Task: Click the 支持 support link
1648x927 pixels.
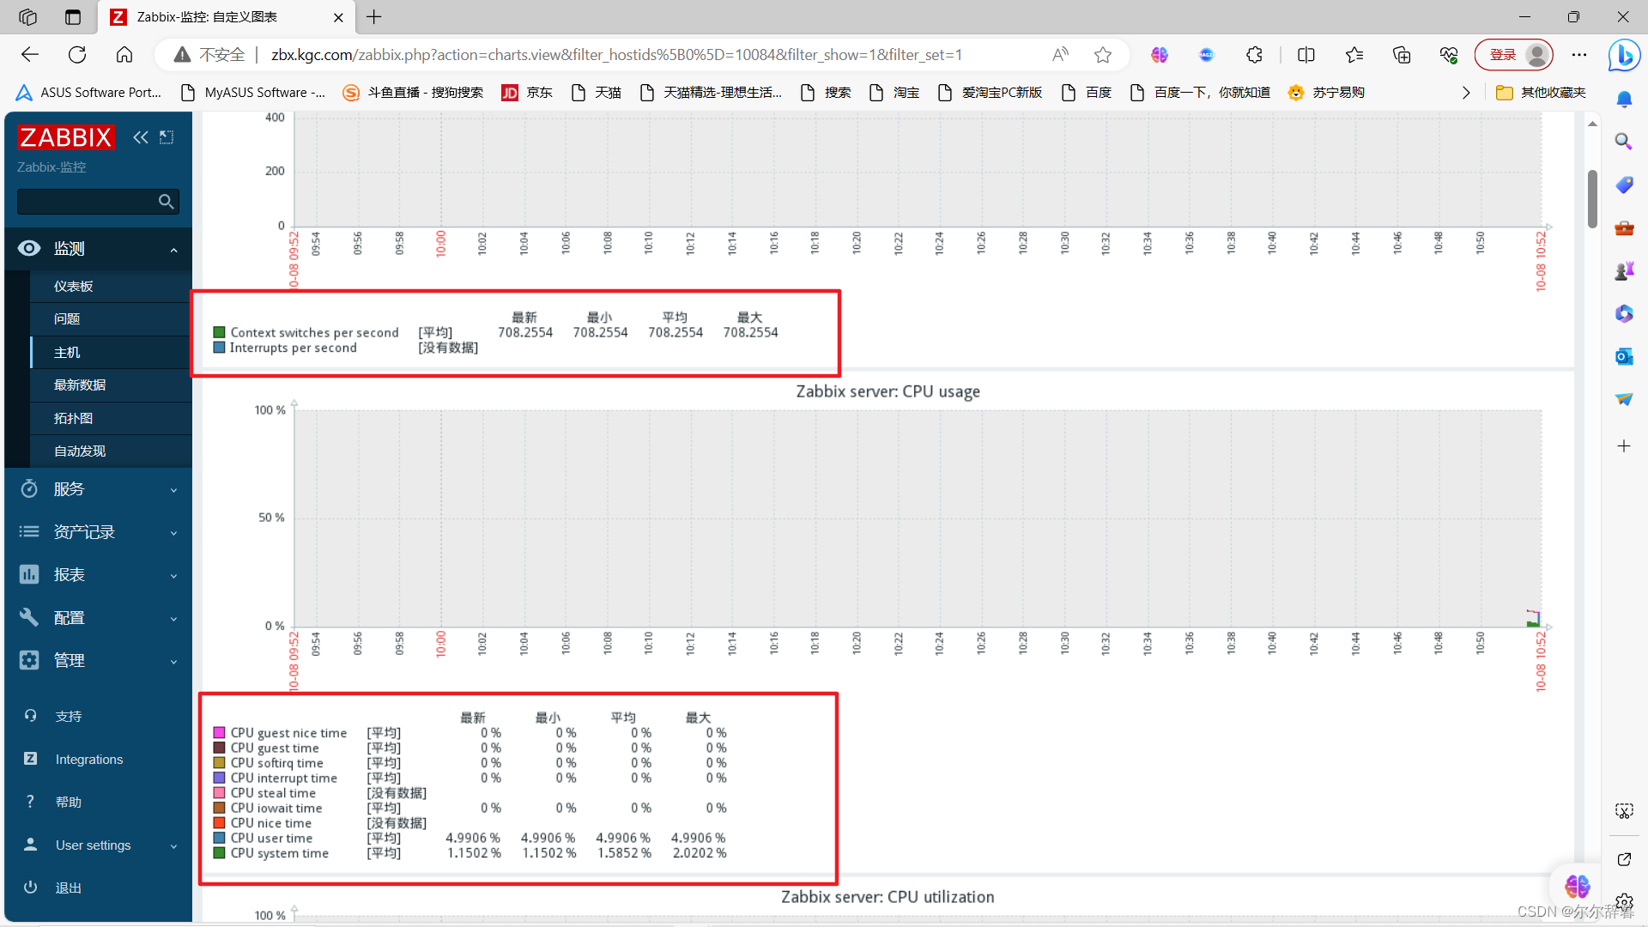Action: coord(69,717)
